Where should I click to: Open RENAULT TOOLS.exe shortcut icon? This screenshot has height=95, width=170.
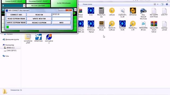91,24
